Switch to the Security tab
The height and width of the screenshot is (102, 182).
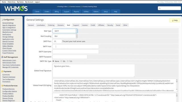[110, 25]
